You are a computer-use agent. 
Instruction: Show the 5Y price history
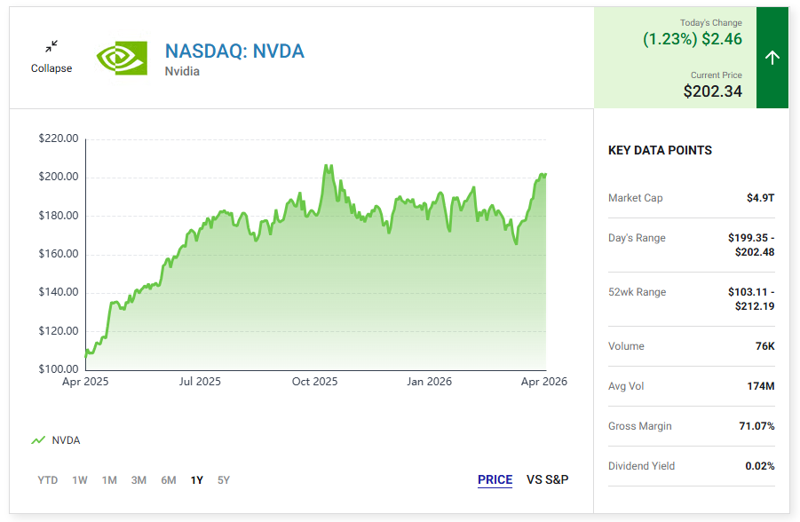point(224,480)
